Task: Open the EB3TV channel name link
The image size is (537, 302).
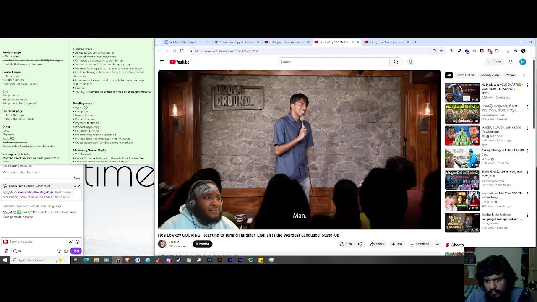Action: coord(174,242)
